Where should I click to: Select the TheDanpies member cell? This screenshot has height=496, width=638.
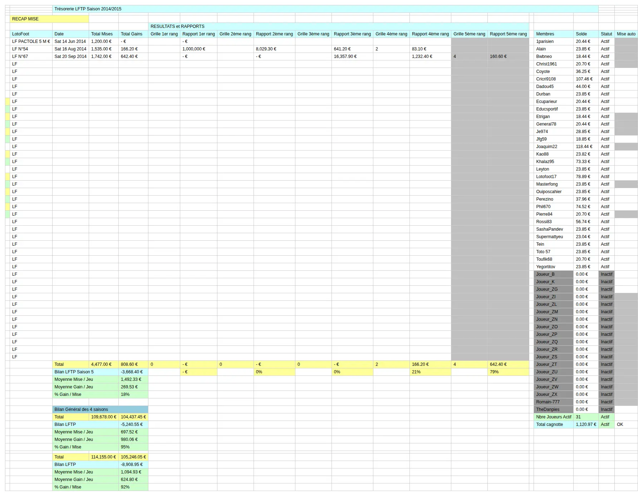coord(554,409)
